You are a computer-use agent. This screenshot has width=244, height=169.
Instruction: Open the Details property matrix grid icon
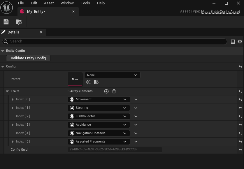(233, 42)
